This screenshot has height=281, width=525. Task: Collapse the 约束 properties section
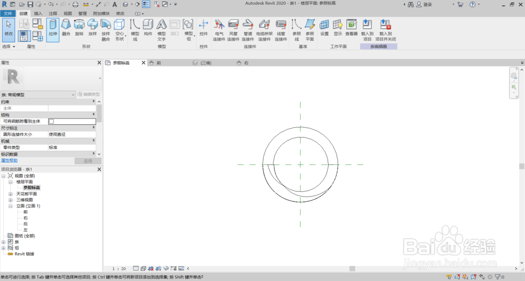coord(93,101)
